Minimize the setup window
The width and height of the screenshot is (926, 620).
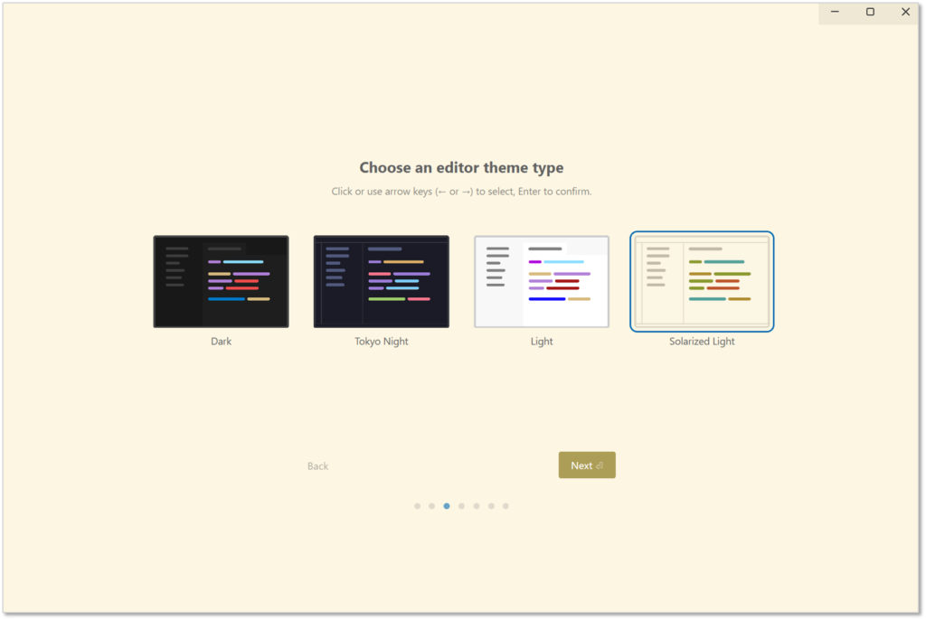835,12
